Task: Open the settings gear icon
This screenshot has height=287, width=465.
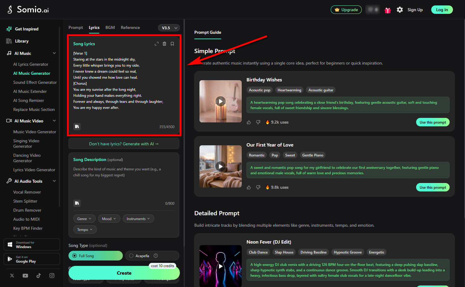Action: pyautogui.click(x=400, y=10)
